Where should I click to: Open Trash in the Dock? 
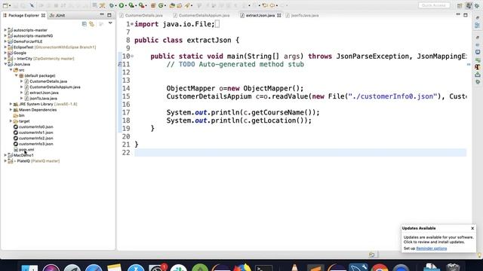coord(453,267)
